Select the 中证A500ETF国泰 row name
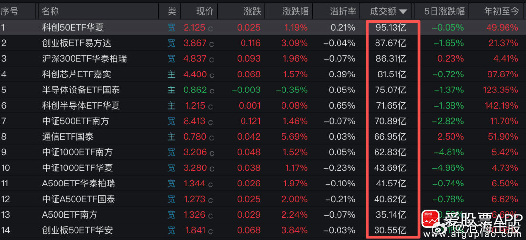 tap(78, 199)
